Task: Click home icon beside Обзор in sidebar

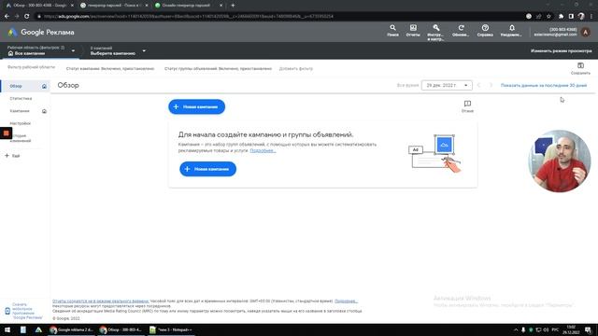Action: tap(44, 86)
